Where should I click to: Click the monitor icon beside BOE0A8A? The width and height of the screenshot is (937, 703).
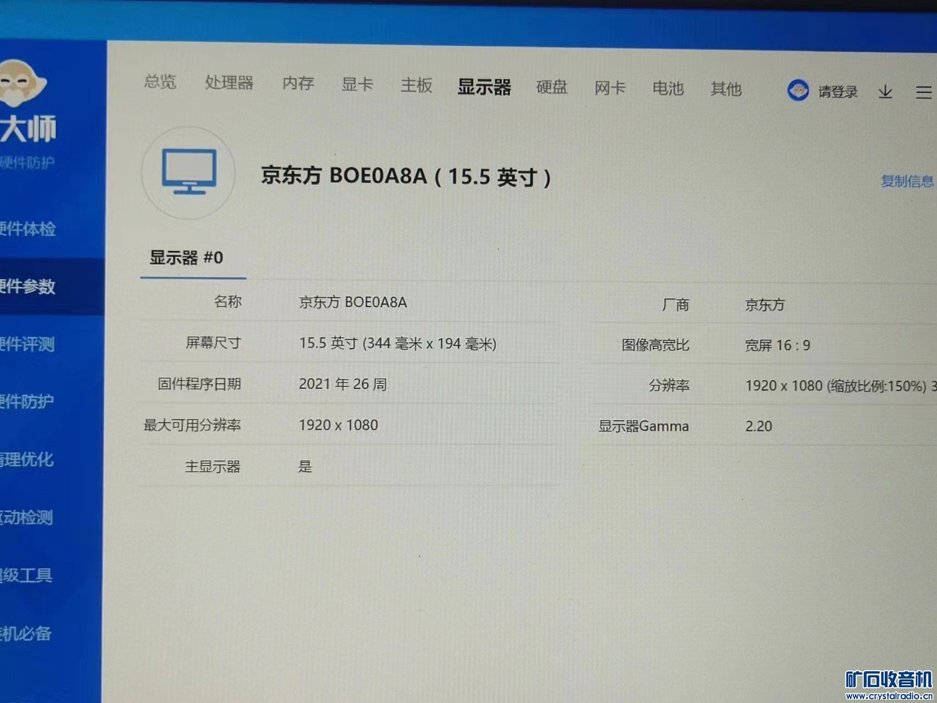click(189, 172)
